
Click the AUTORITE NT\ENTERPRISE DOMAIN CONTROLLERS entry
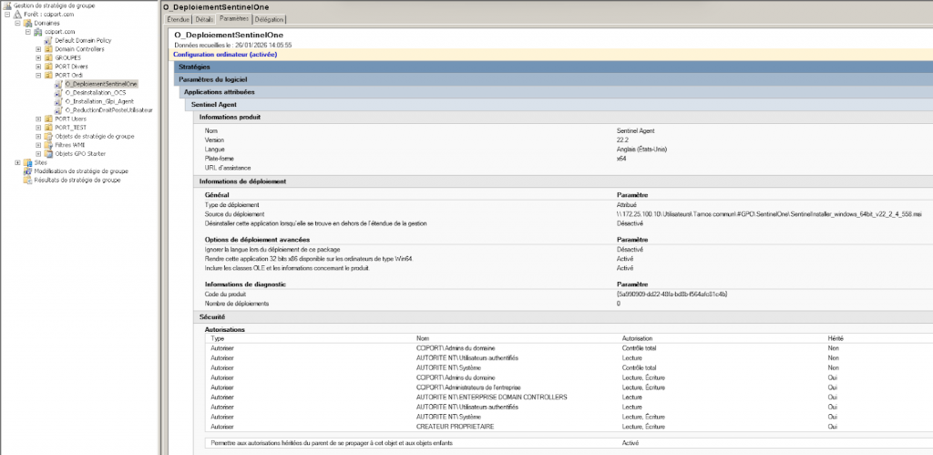click(x=491, y=398)
